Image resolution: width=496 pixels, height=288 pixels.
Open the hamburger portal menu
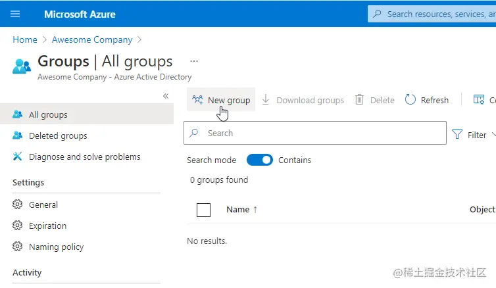[15, 14]
